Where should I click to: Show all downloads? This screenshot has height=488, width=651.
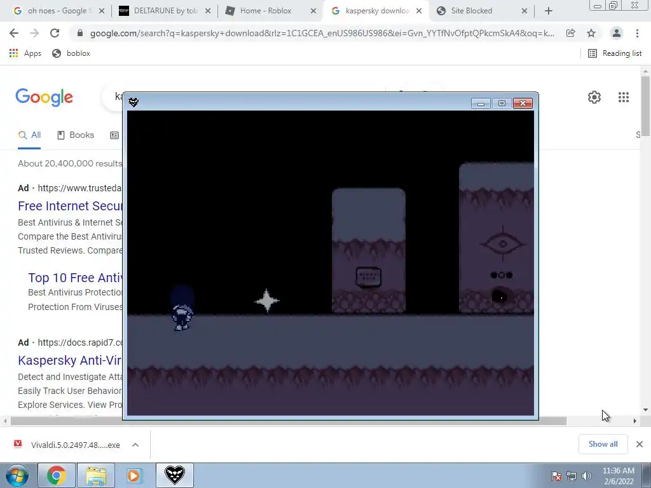pos(603,444)
